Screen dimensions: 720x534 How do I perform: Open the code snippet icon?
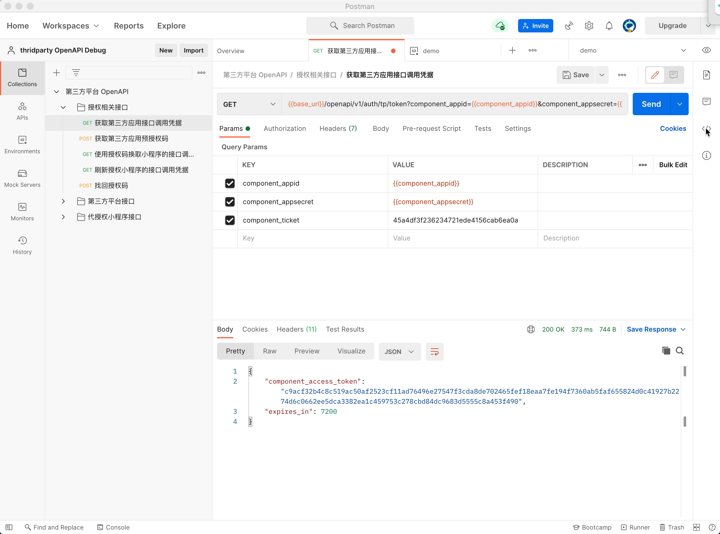pyautogui.click(x=706, y=129)
